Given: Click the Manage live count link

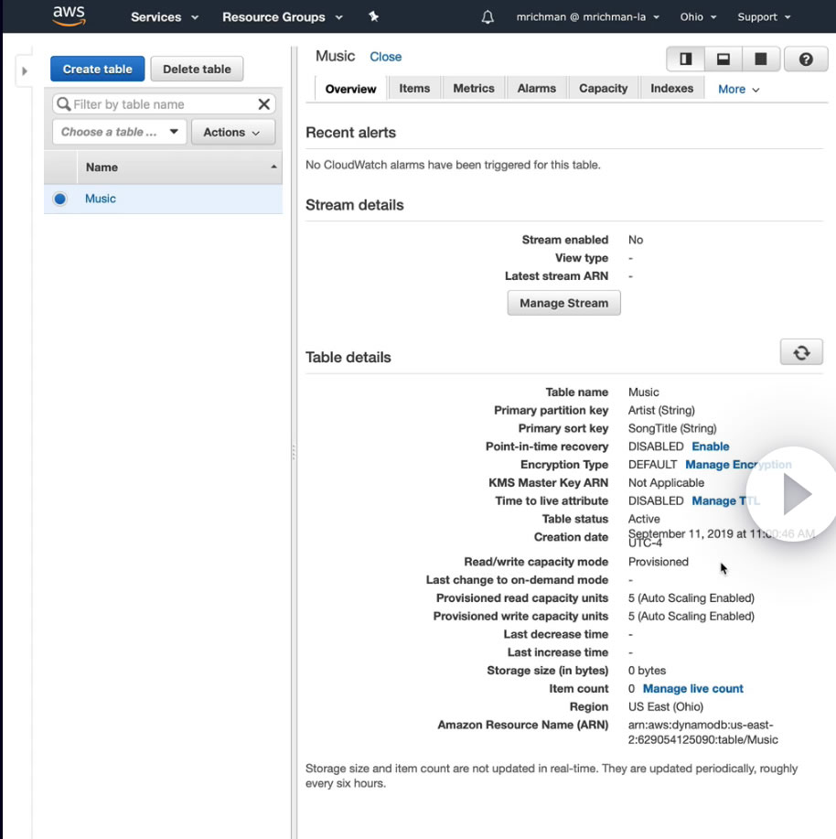Looking at the screenshot, I should click(x=692, y=689).
